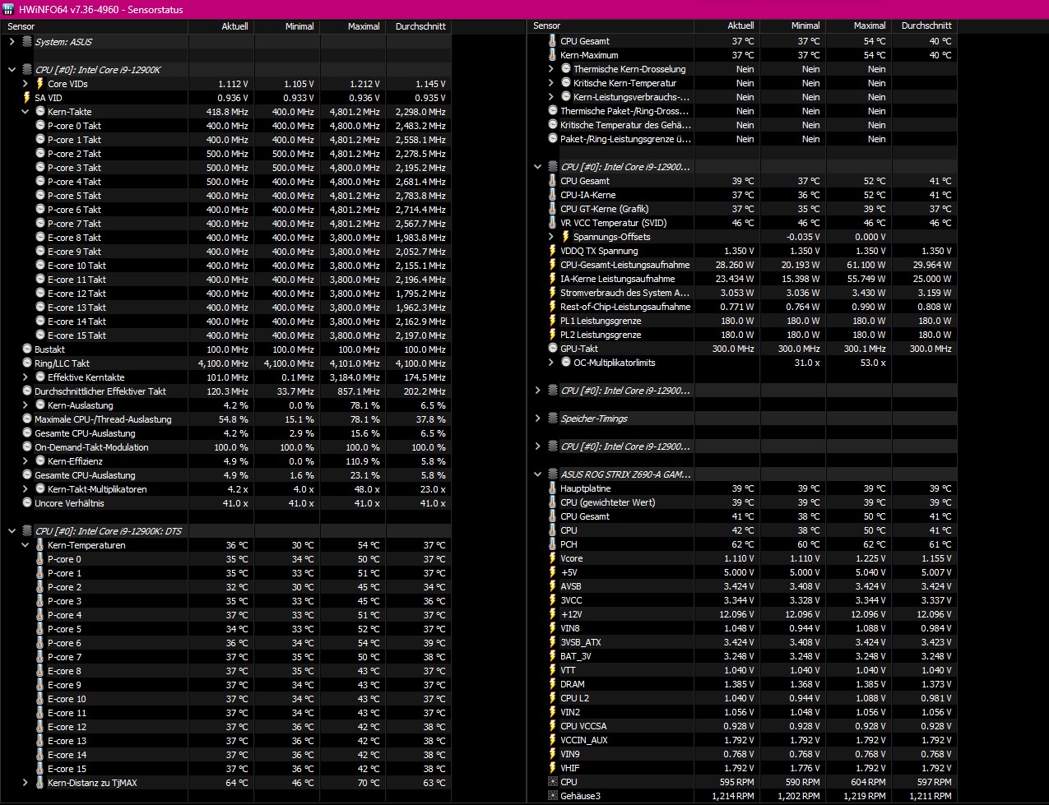Select the CPU VCCSA voltage row
Viewport: 1049px width, 805px height.
coord(742,726)
